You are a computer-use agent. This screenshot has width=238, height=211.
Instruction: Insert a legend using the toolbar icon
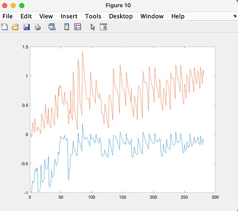click(x=77, y=27)
